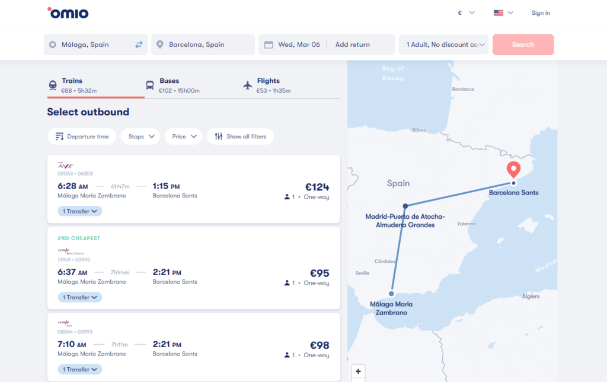Sort results by Departure time
The width and height of the screenshot is (607, 382).
click(x=82, y=137)
